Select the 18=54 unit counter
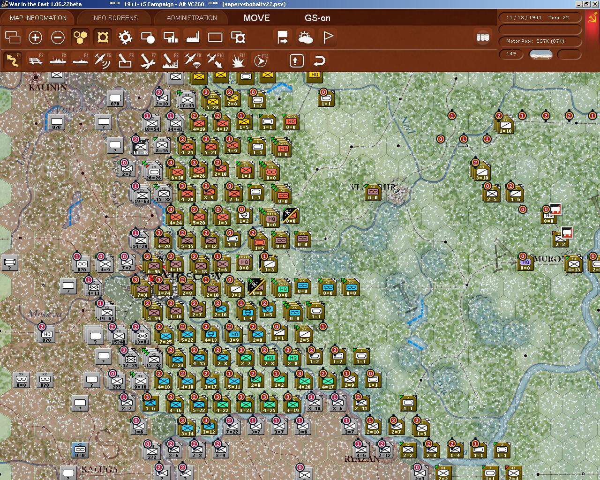600x480 pixels. tap(151, 124)
